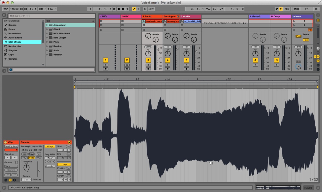Click the hot-swap groove button
This screenshot has height=192, width=322.
coord(16,162)
